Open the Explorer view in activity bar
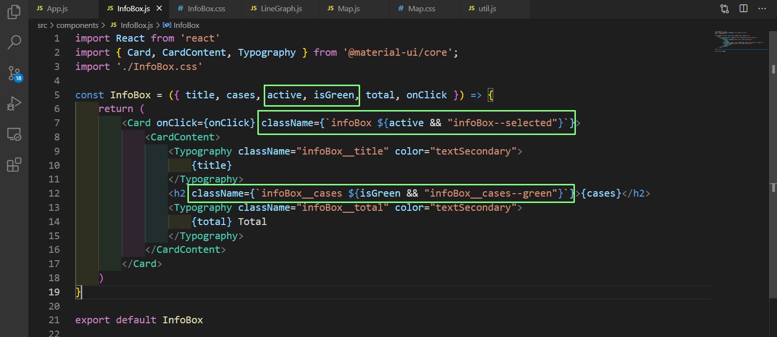The image size is (777, 337). 14,12
